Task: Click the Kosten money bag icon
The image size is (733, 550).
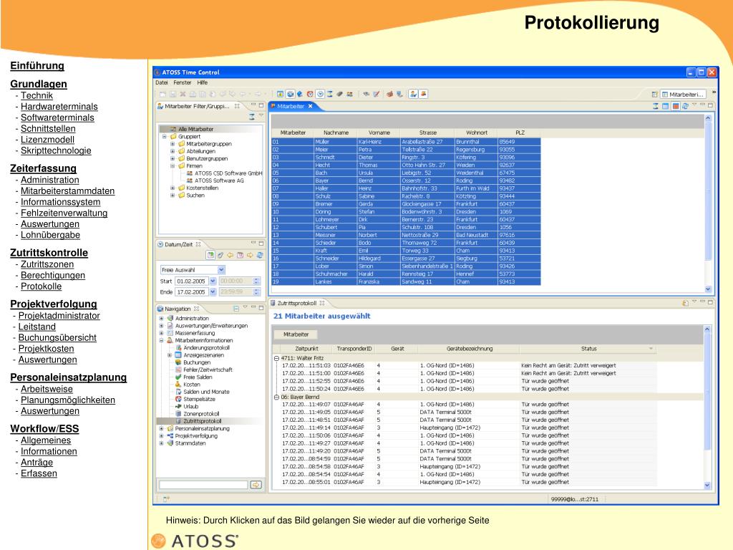Action: (178, 385)
